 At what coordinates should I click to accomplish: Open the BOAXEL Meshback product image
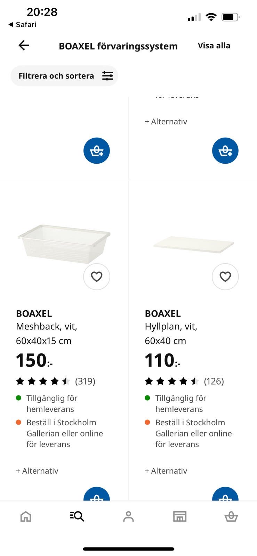tap(64, 243)
